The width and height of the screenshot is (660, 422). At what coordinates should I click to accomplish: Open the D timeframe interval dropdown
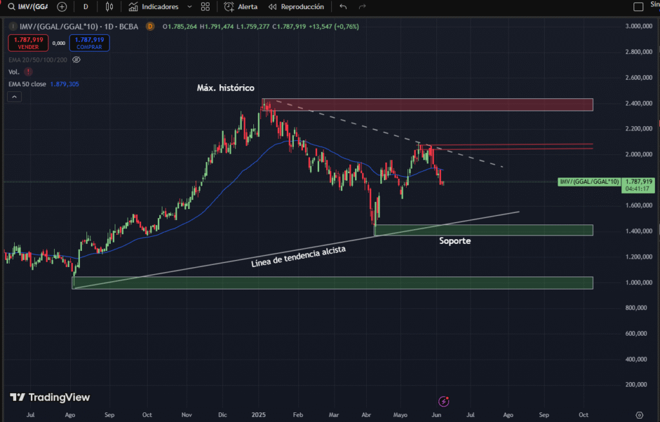[x=86, y=6]
